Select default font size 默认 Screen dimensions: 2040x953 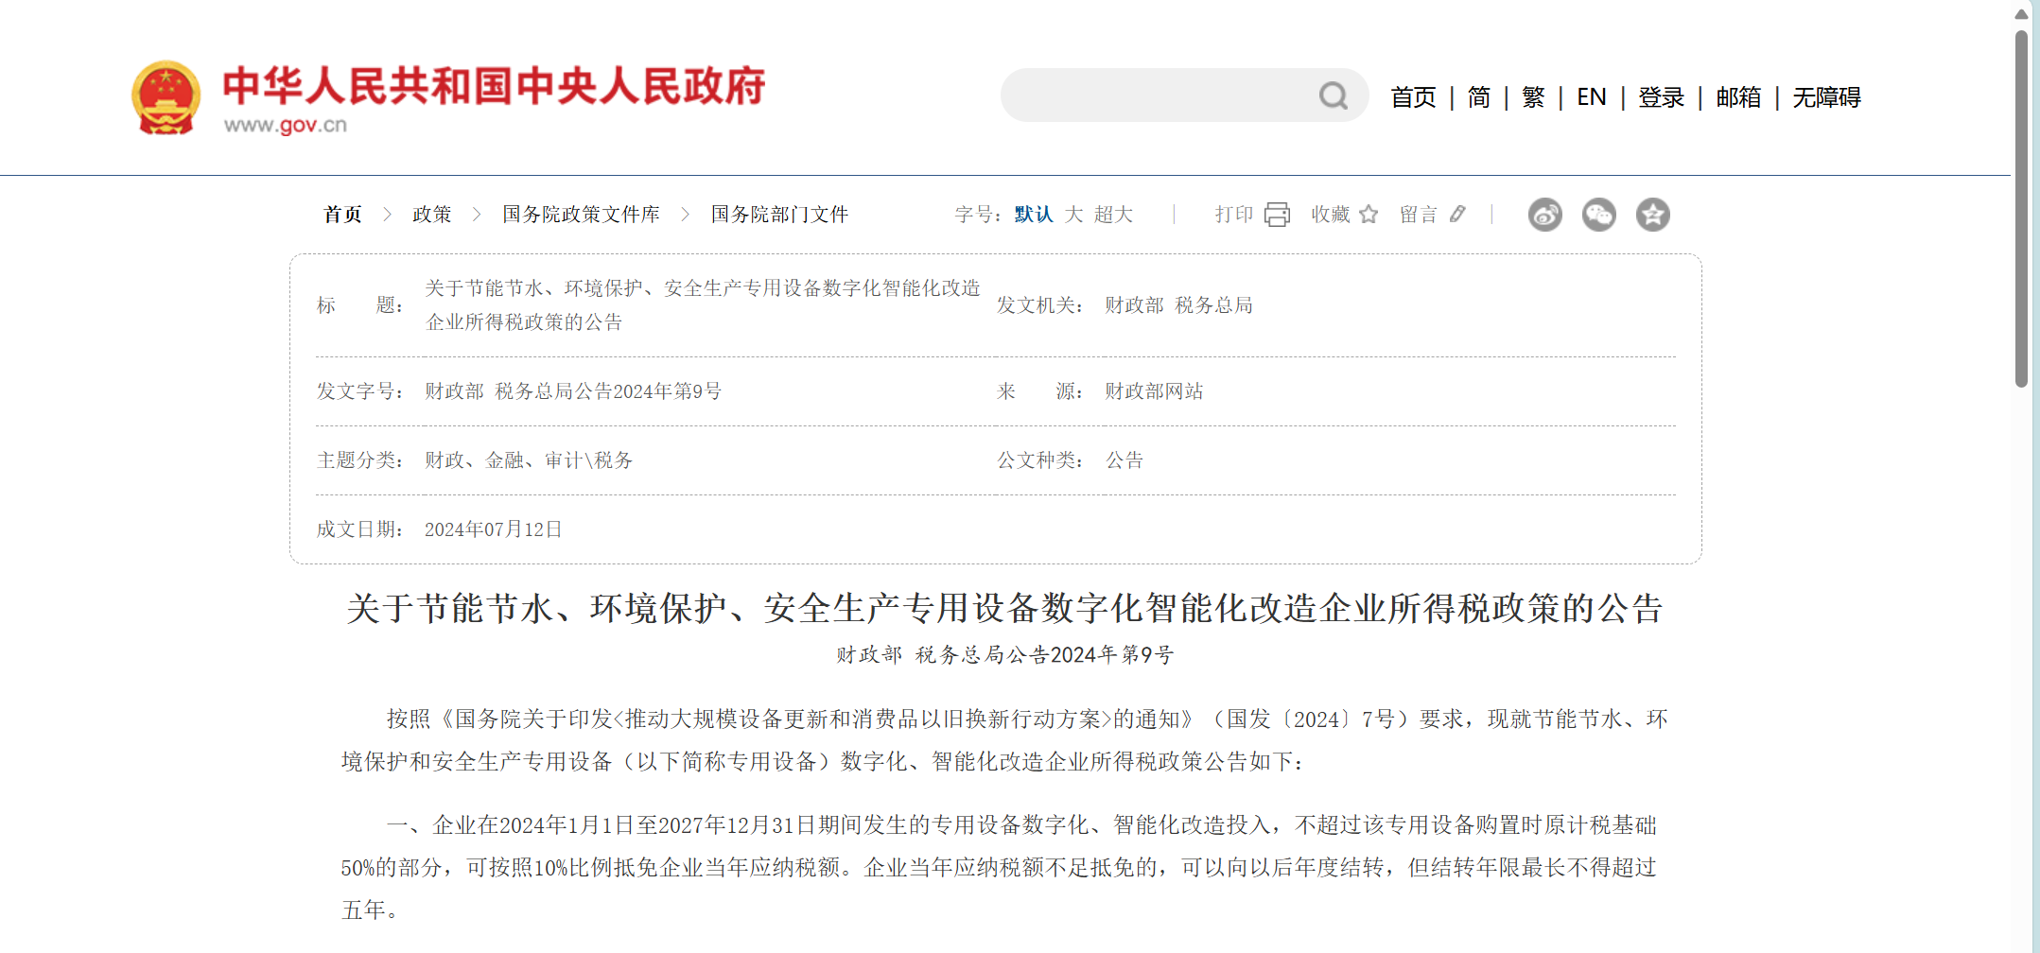(x=1033, y=215)
